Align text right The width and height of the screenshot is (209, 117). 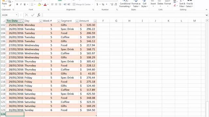(60, 4)
